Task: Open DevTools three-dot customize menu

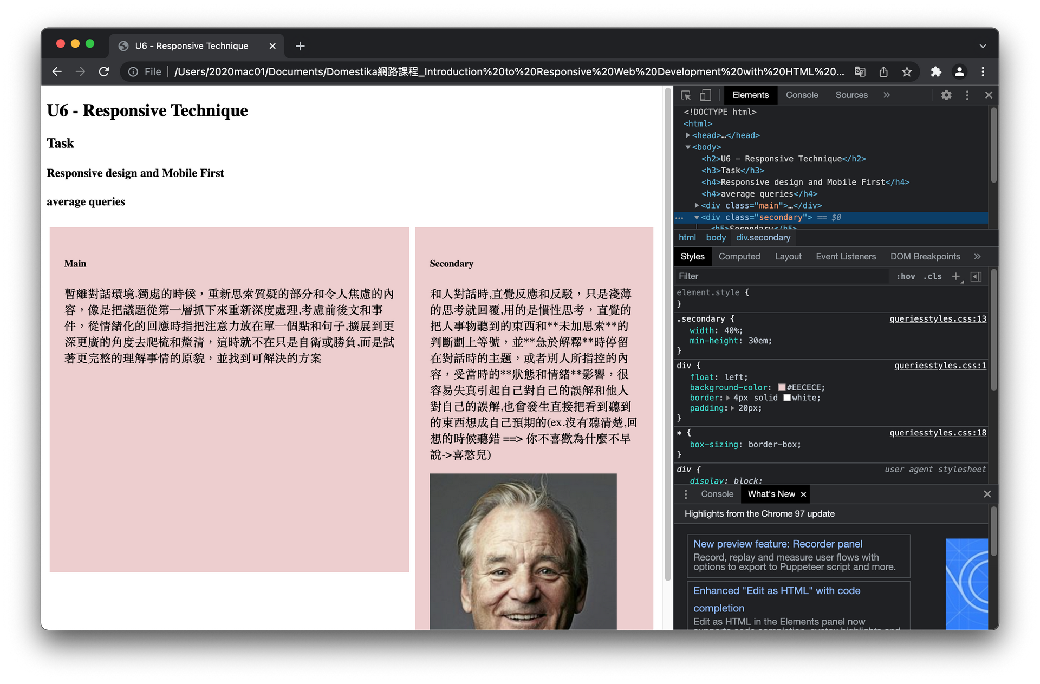Action: (967, 95)
